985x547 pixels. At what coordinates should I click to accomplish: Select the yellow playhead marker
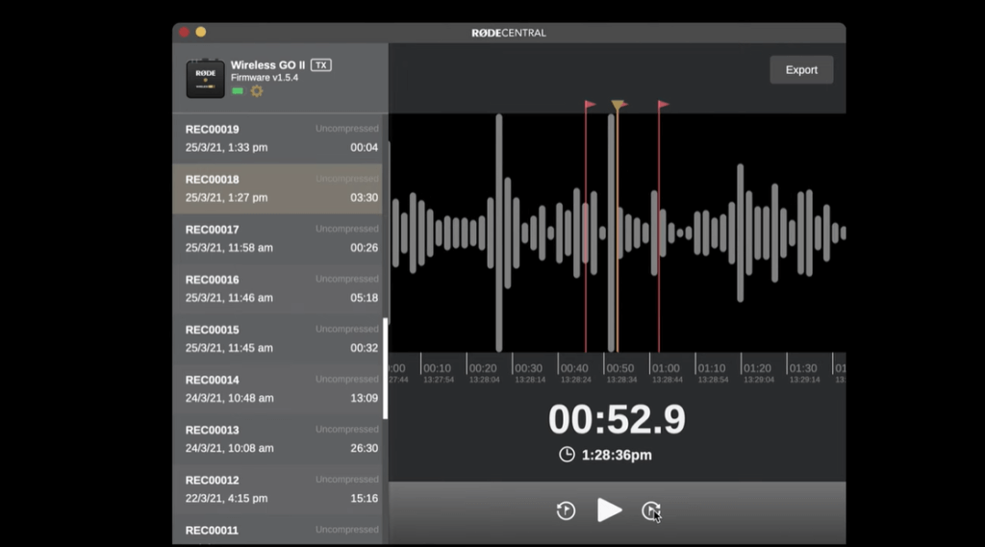coord(619,105)
